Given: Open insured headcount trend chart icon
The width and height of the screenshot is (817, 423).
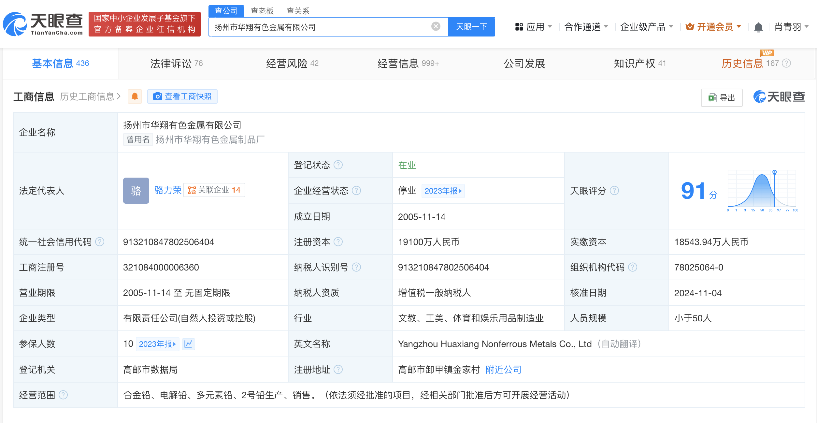Looking at the screenshot, I should [x=188, y=344].
